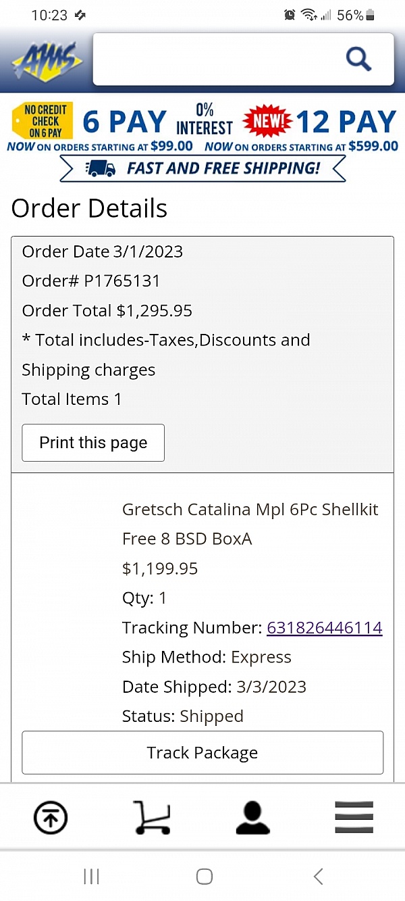405x901 pixels.
Task: Tap the search magnifier icon
Action: (358, 59)
